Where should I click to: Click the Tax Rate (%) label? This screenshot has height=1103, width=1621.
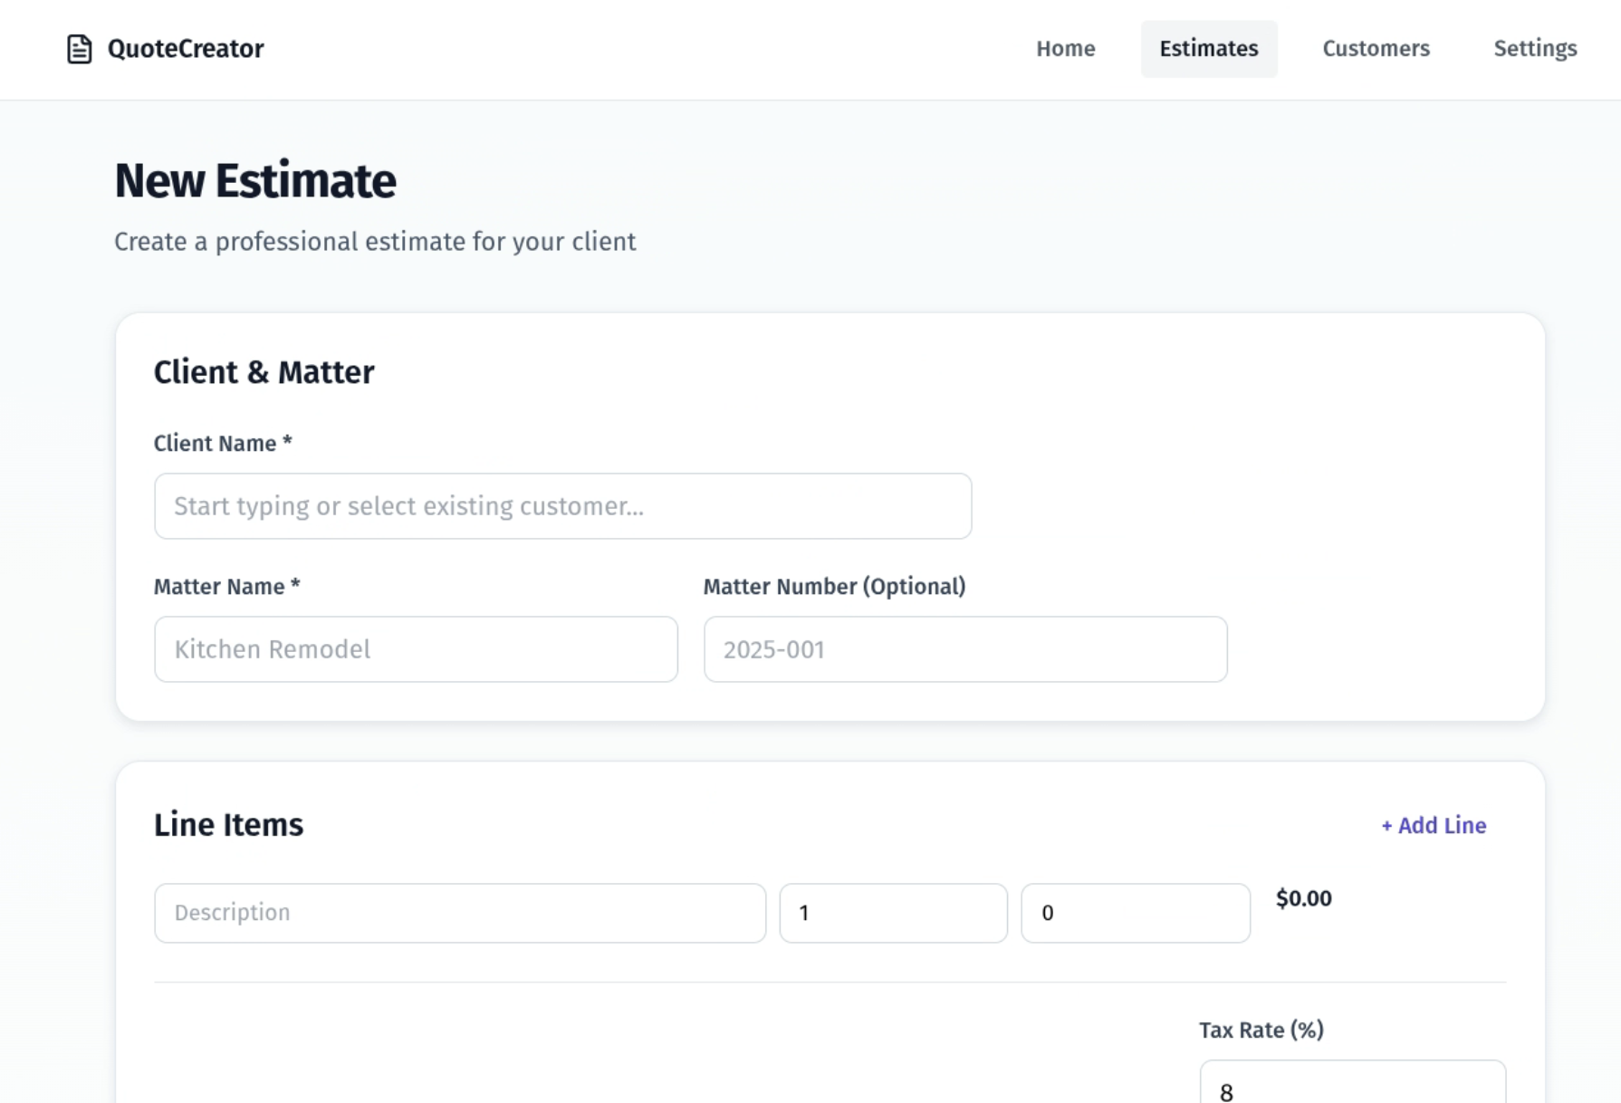[1260, 1030]
